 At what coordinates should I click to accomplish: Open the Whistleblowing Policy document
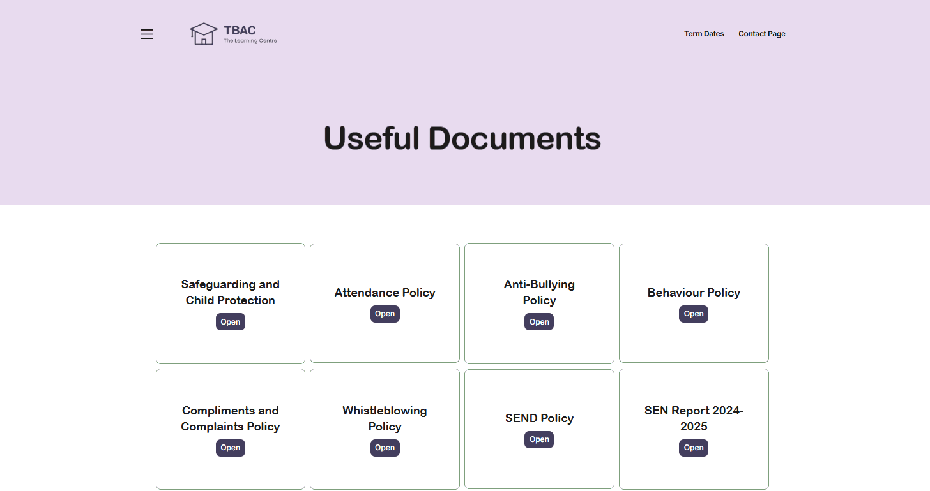(385, 448)
